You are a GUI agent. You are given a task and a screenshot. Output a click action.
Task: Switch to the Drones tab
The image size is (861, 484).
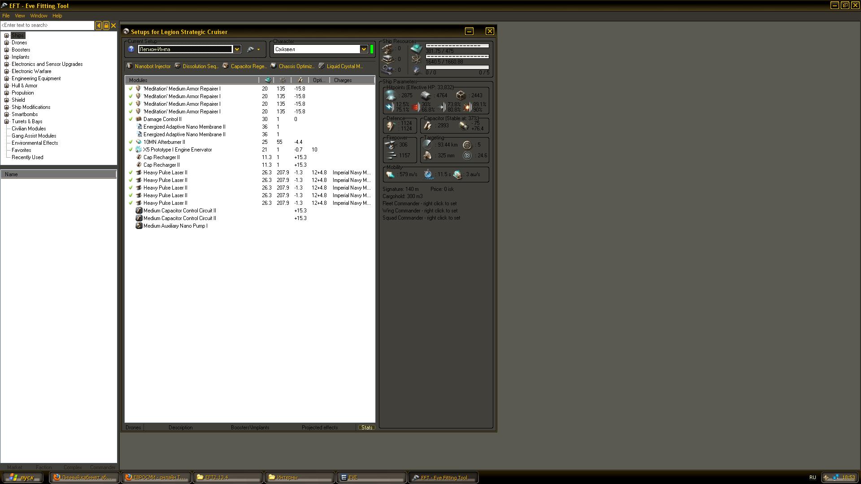pyautogui.click(x=133, y=428)
